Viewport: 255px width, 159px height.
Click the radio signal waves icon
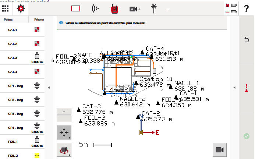tap(95, 8)
